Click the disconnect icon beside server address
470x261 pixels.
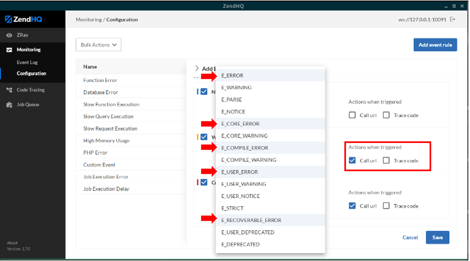click(452, 19)
